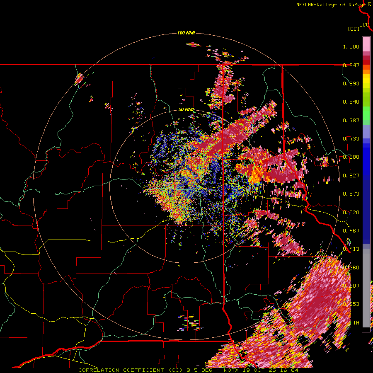Viewport: 373px width, 373px height.
Task: Click the 0.307 scale value
Action: point(351,286)
